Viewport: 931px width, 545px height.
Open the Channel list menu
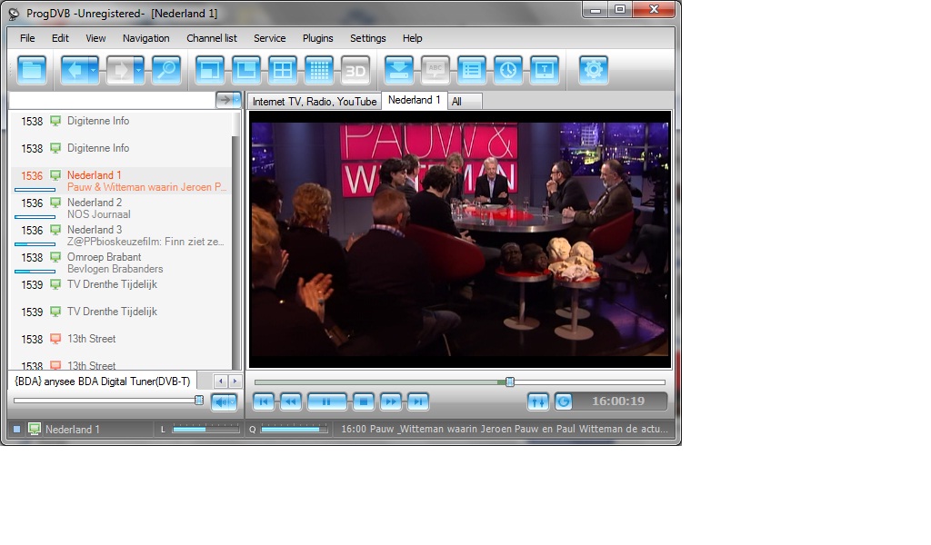click(x=212, y=38)
